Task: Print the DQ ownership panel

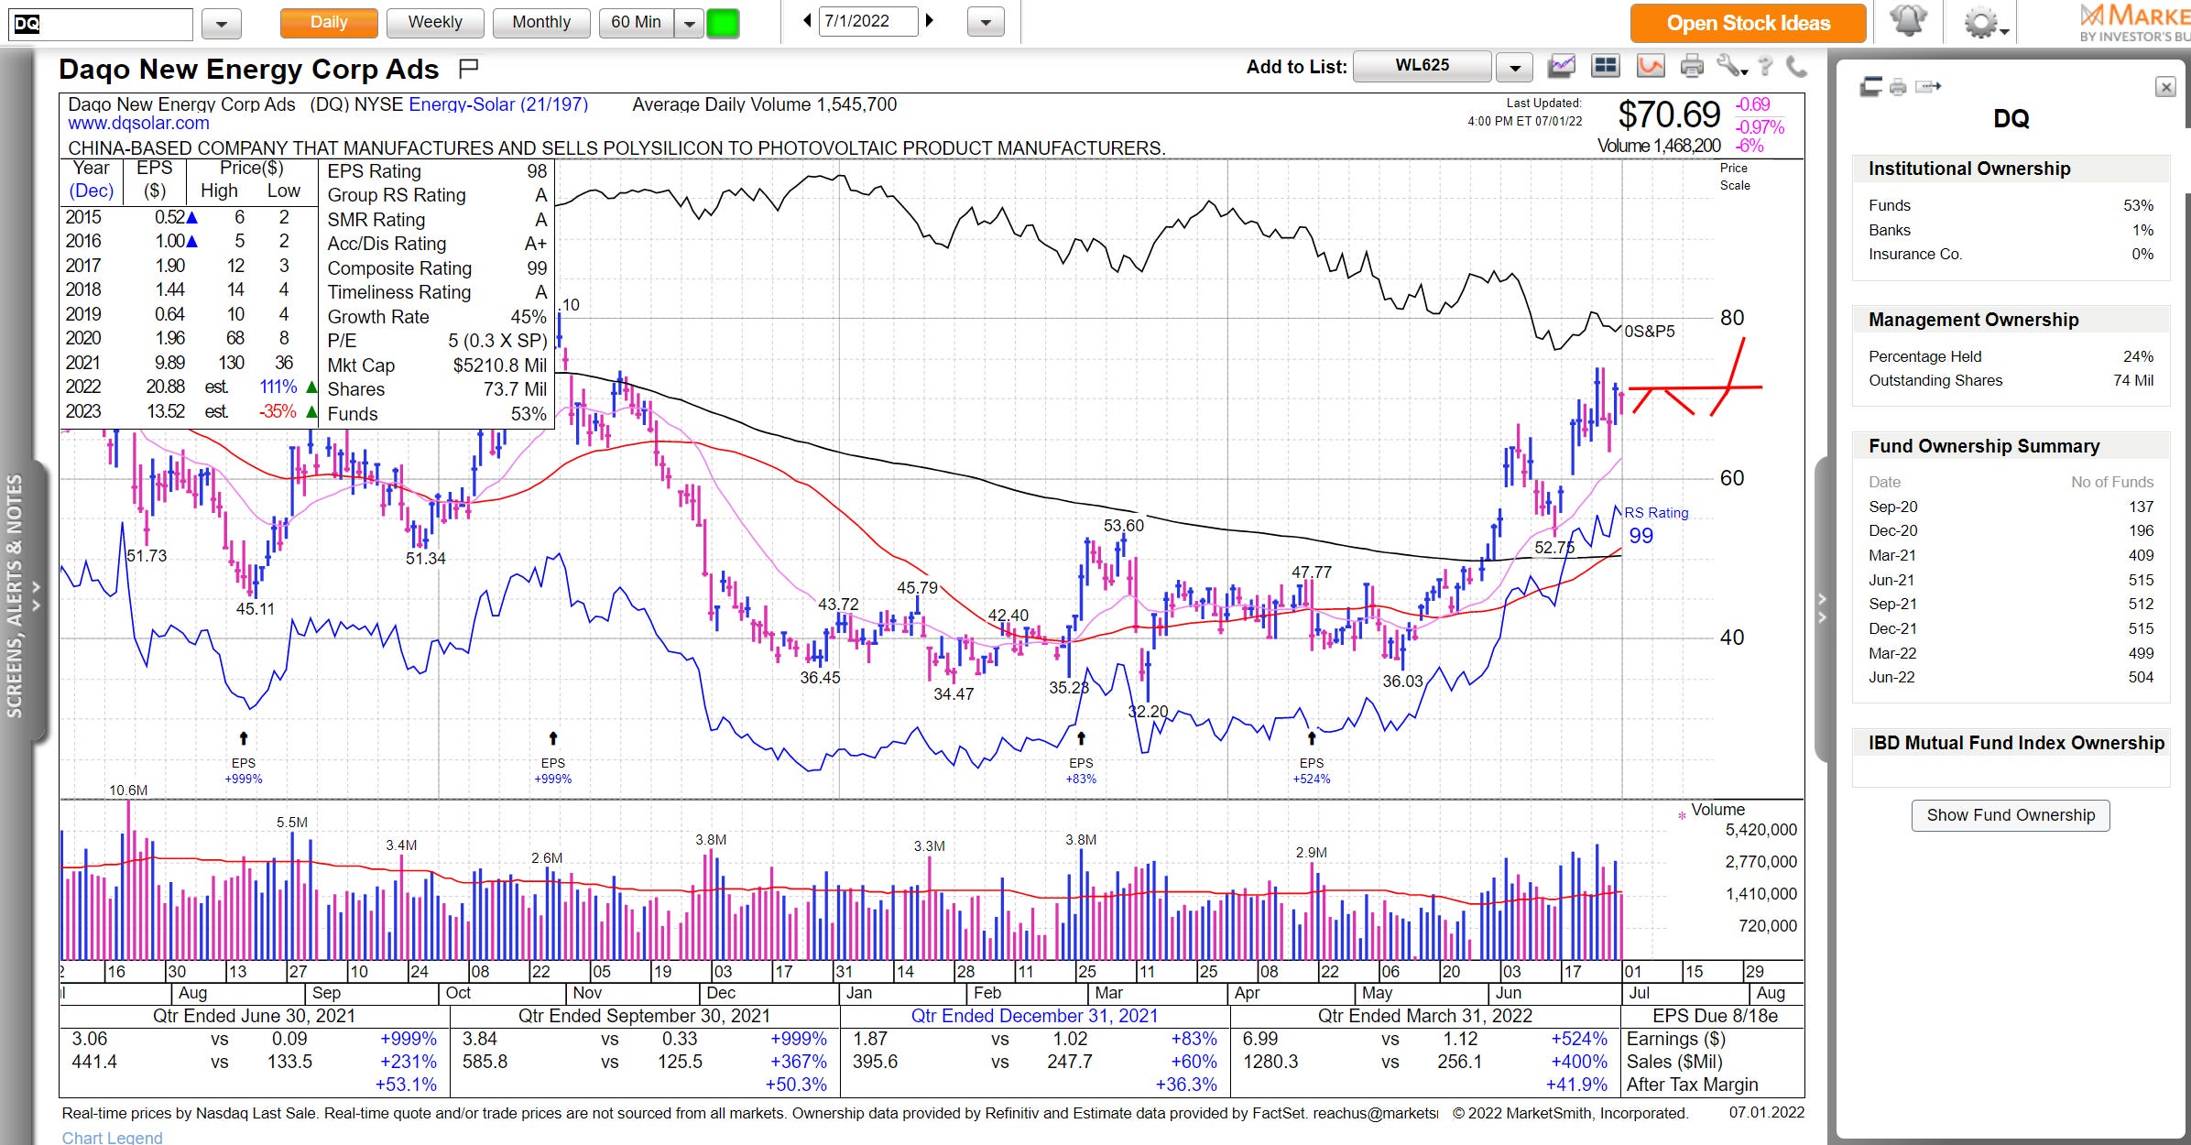Action: [1898, 87]
